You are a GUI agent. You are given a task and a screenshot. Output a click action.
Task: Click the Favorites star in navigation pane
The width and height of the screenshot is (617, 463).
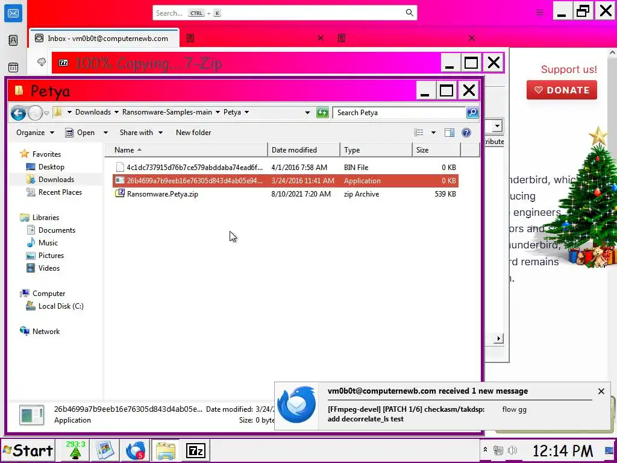(x=24, y=154)
